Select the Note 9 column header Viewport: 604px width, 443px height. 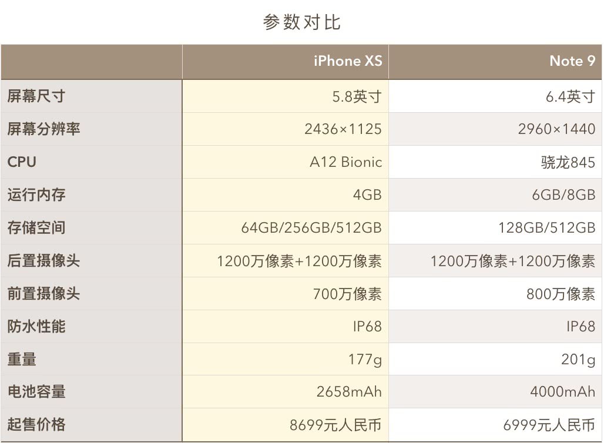click(572, 61)
